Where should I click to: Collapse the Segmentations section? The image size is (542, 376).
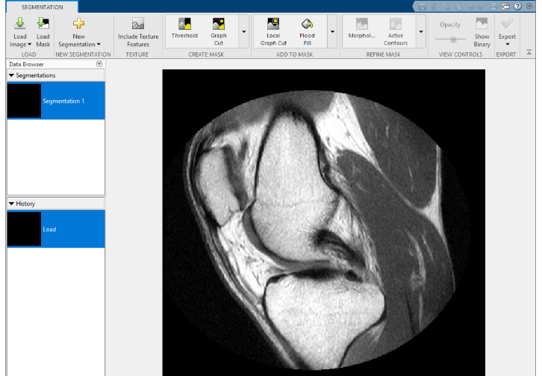coord(11,75)
